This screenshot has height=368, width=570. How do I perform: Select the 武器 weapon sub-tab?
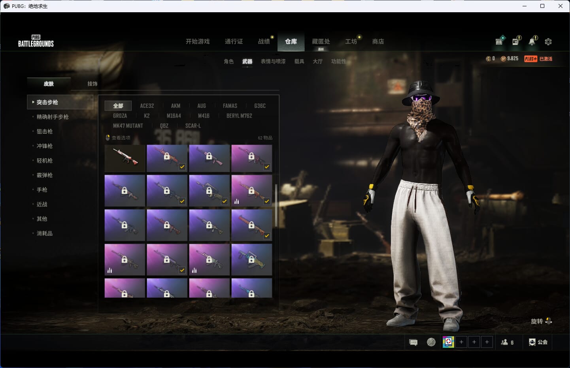click(x=247, y=62)
